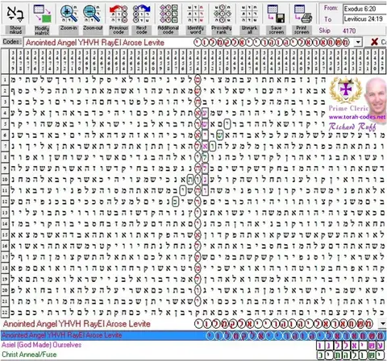This screenshot has width=387, height=361.
Task: Click the Additional code label button
Action: pyautogui.click(x=169, y=30)
